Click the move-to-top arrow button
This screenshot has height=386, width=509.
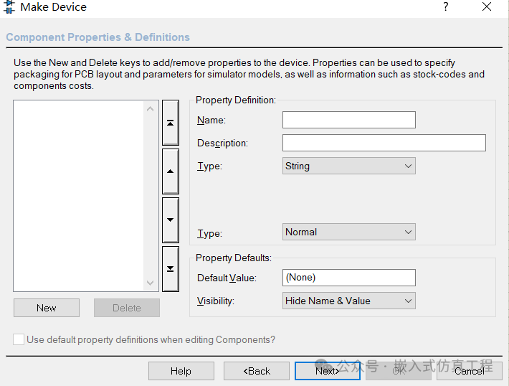pos(170,123)
